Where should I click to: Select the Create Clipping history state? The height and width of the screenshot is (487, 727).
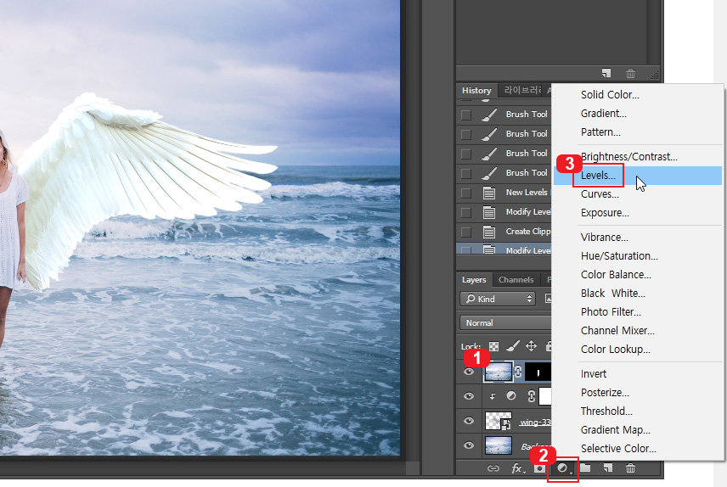pos(504,232)
